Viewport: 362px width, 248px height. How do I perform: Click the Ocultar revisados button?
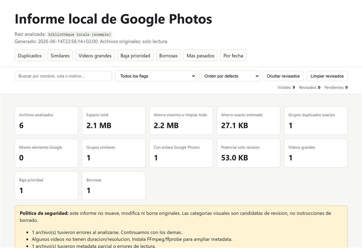pos(283,76)
